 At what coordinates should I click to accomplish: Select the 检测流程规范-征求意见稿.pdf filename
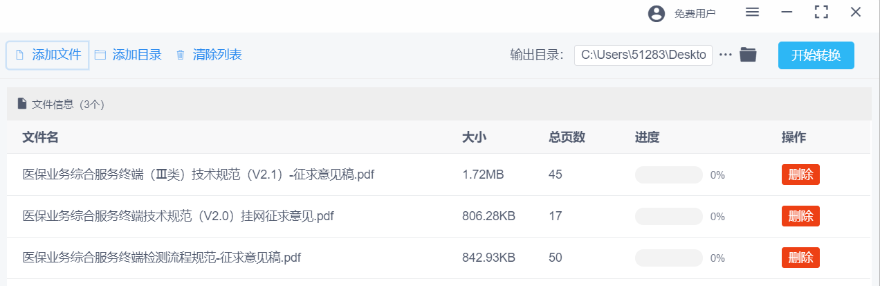(162, 258)
